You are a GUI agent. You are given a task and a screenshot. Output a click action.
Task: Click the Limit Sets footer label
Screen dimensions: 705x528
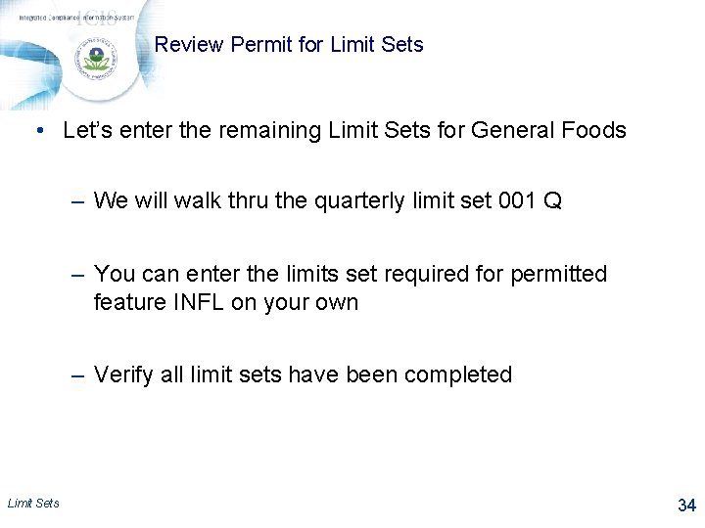33,504
